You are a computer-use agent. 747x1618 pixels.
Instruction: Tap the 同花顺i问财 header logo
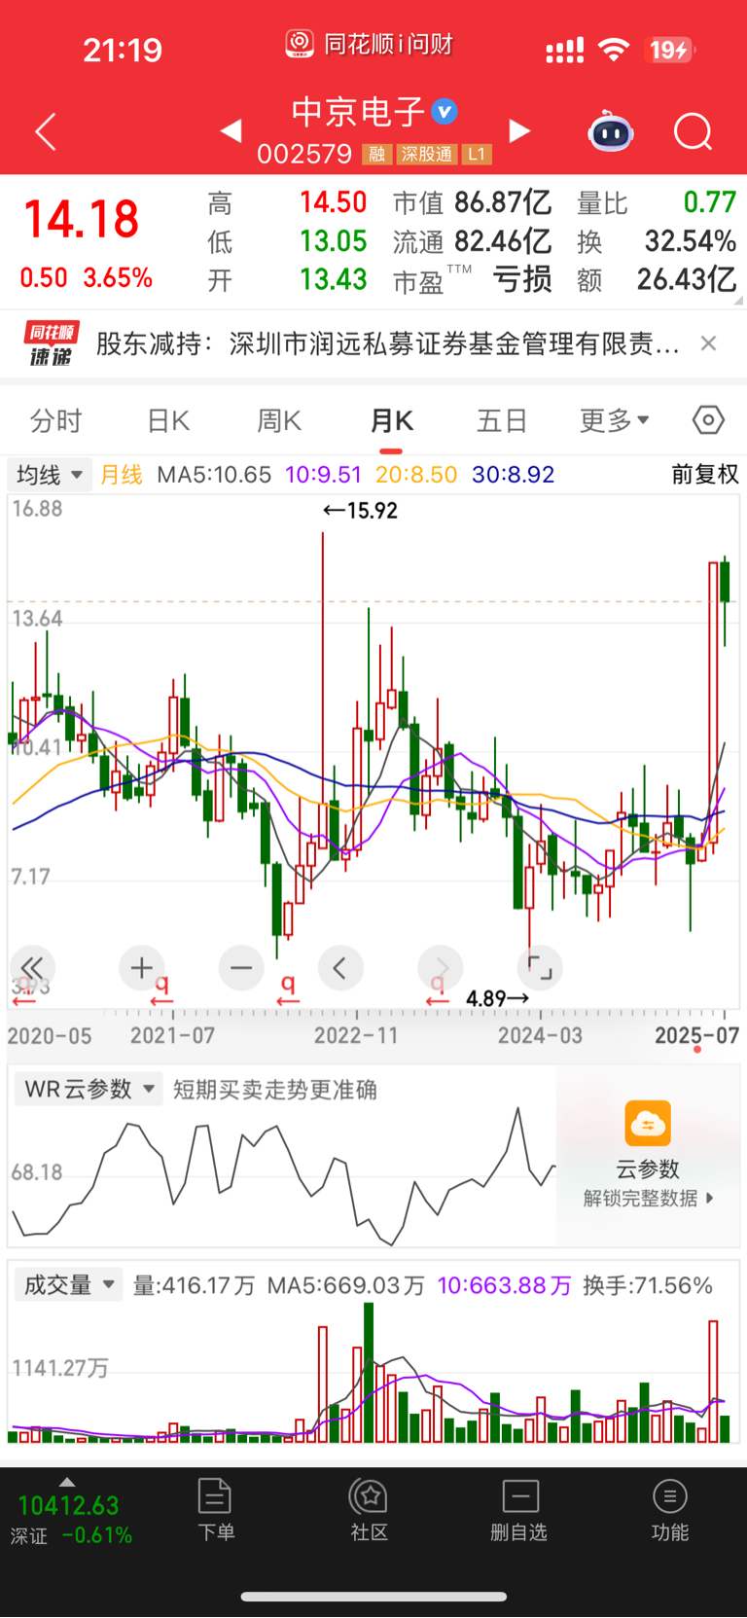coord(370,45)
